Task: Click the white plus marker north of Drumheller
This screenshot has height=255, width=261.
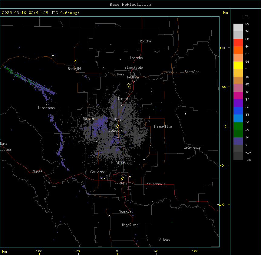Action: [185, 114]
